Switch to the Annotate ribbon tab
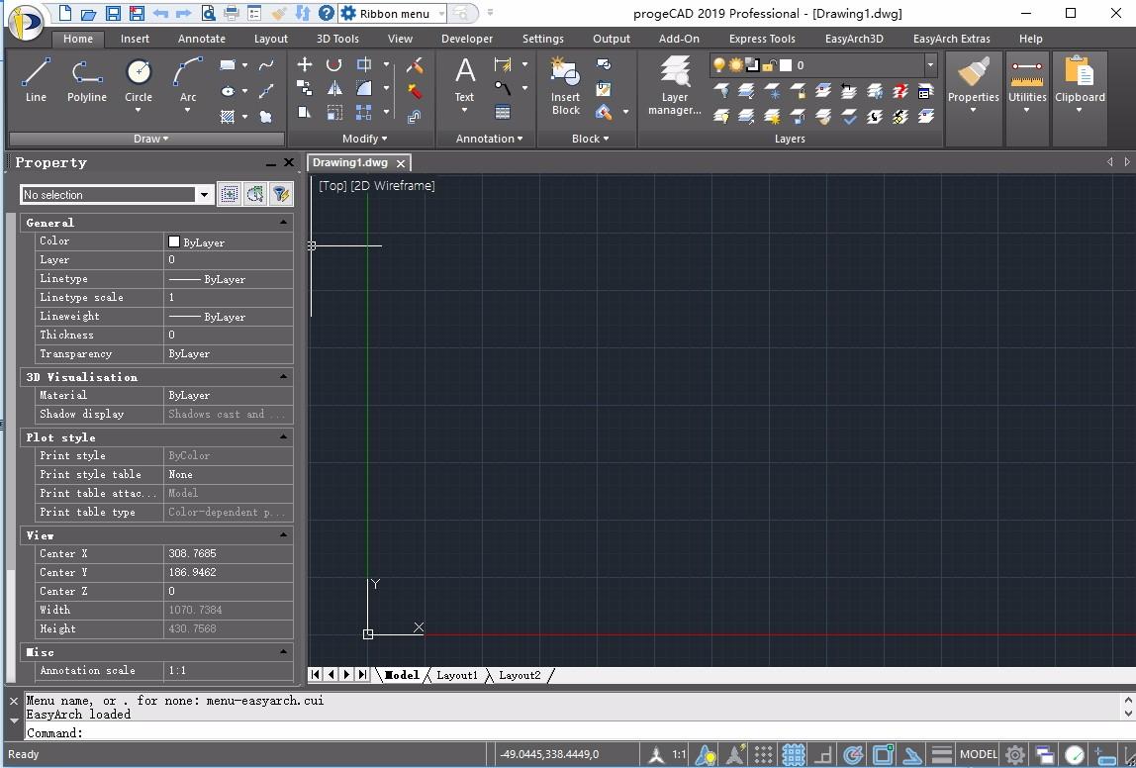The image size is (1136, 768). click(202, 39)
